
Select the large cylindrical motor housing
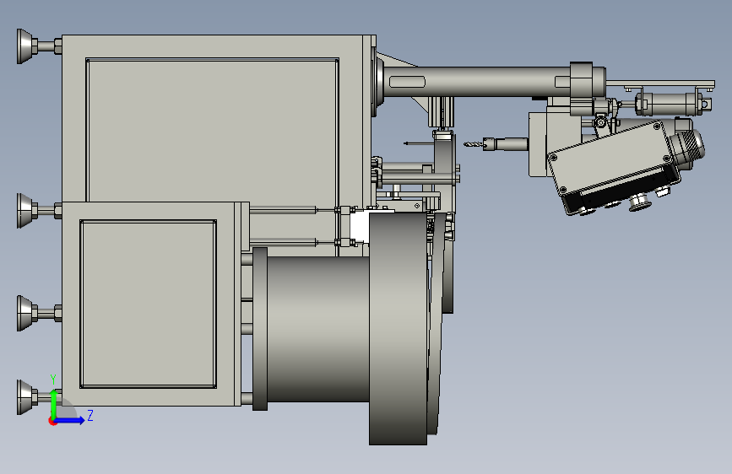[x=317, y=329]
